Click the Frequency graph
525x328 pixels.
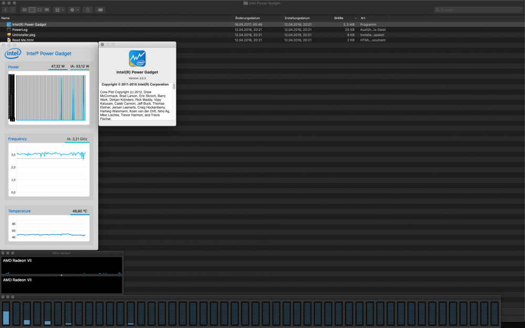[x=48, y=170]
